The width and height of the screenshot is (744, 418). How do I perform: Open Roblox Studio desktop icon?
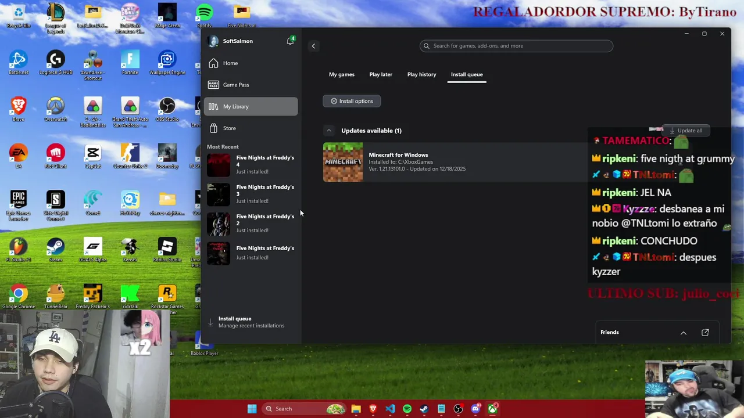click(167, 250)
